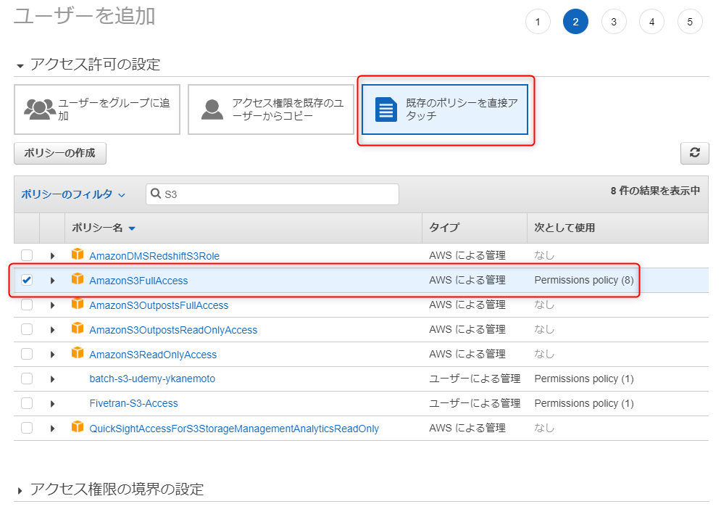Viewport: 721px width, 525px height.
Task: Select 既存のポリシーを直接アタッチ option
Action: coord(445,109)
